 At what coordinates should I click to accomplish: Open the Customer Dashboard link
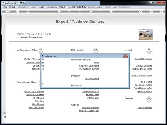point(89,66)
